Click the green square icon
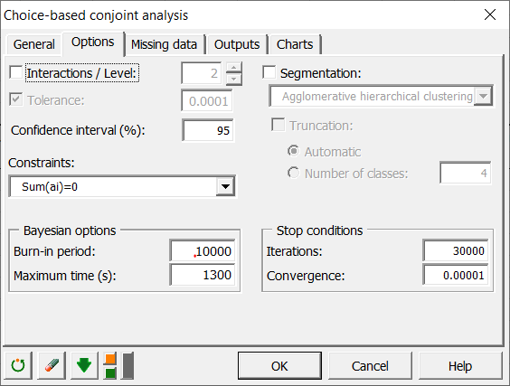510x386 pixels. (110, 373)
